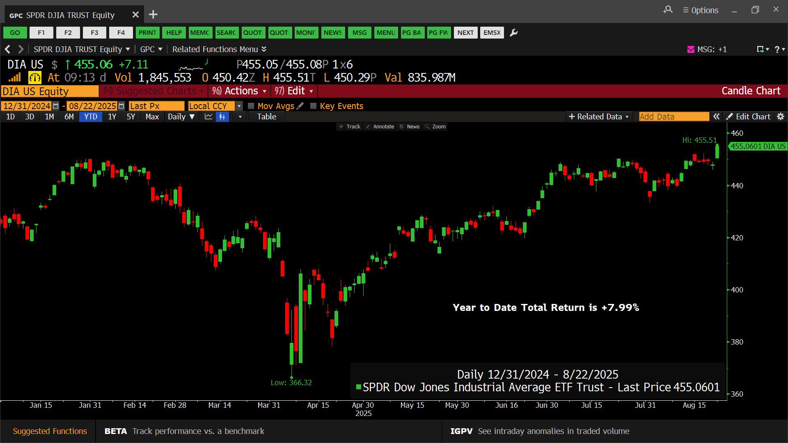788x443 pixels.
Task: Select the 1M time range tab
Action: pyautogui.click(x=49, y=117)
